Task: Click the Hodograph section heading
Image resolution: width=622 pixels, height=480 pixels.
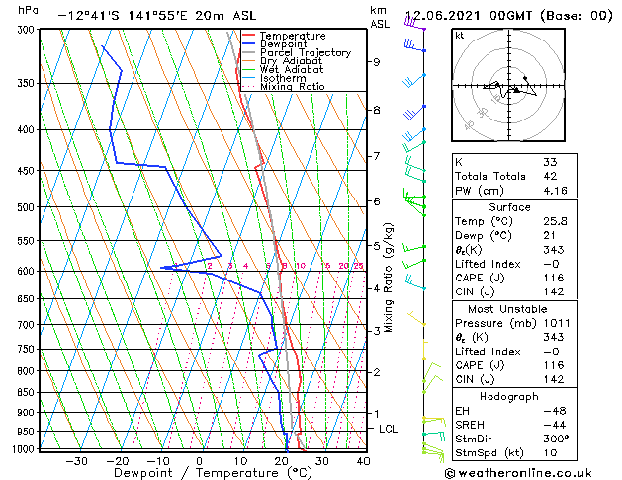Action: pyautogui.click(x=509, y=396)
